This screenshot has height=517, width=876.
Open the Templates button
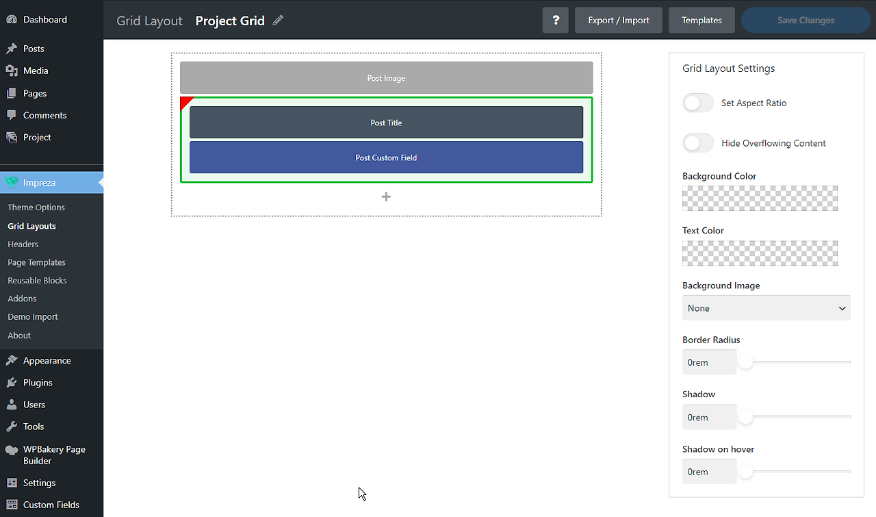pos(701,20)
